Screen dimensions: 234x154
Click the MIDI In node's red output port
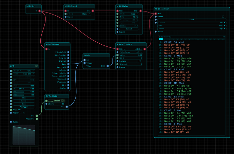tap(40, 11)
